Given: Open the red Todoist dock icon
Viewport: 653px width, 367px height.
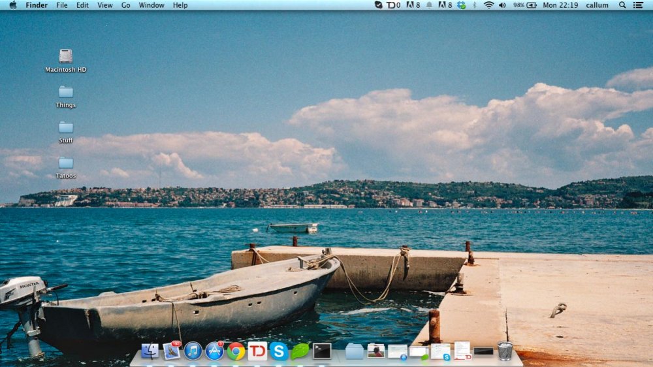Looking at the screenshot, I should (x=257, y=351).
